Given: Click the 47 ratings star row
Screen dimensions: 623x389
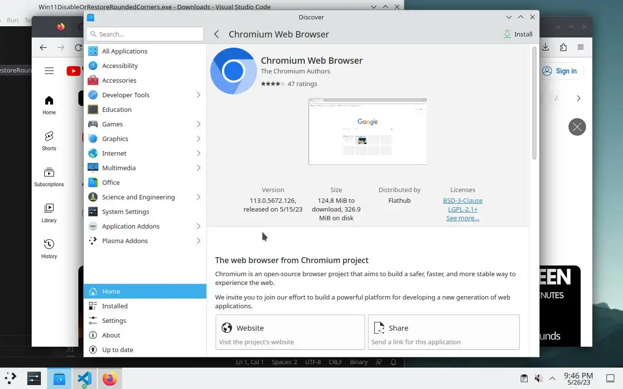Looking at the screenshot, I should point(289,84).
